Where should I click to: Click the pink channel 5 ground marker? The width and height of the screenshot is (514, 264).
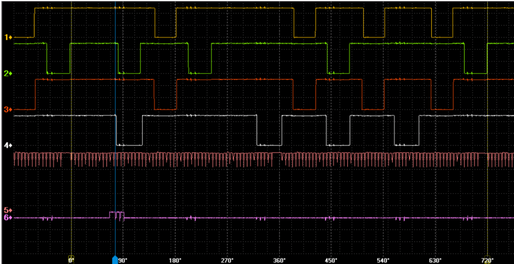coord(8,211)
